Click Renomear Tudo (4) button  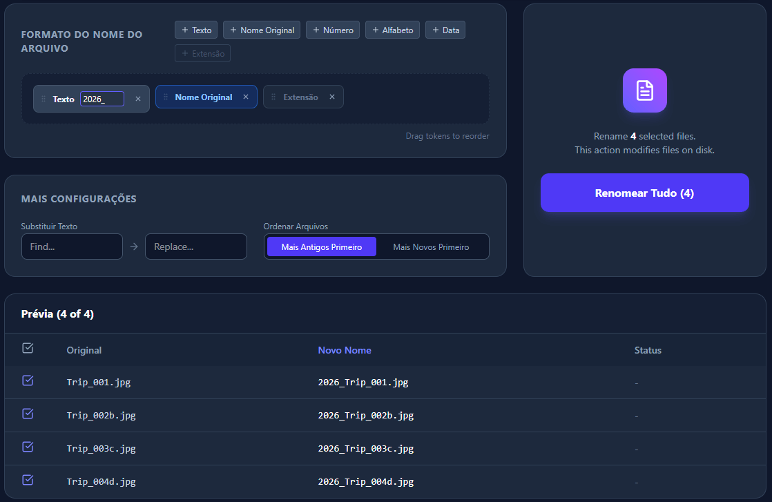click(644, 193)
